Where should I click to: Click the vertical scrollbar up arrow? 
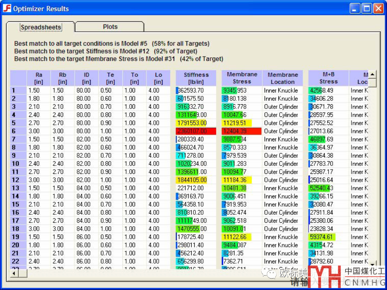coord(372,75)
